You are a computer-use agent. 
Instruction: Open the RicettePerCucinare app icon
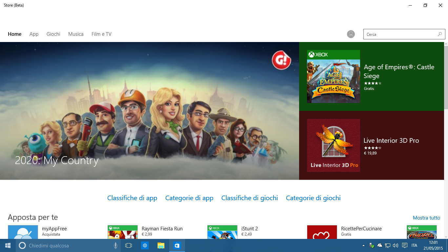click(322, 232)
